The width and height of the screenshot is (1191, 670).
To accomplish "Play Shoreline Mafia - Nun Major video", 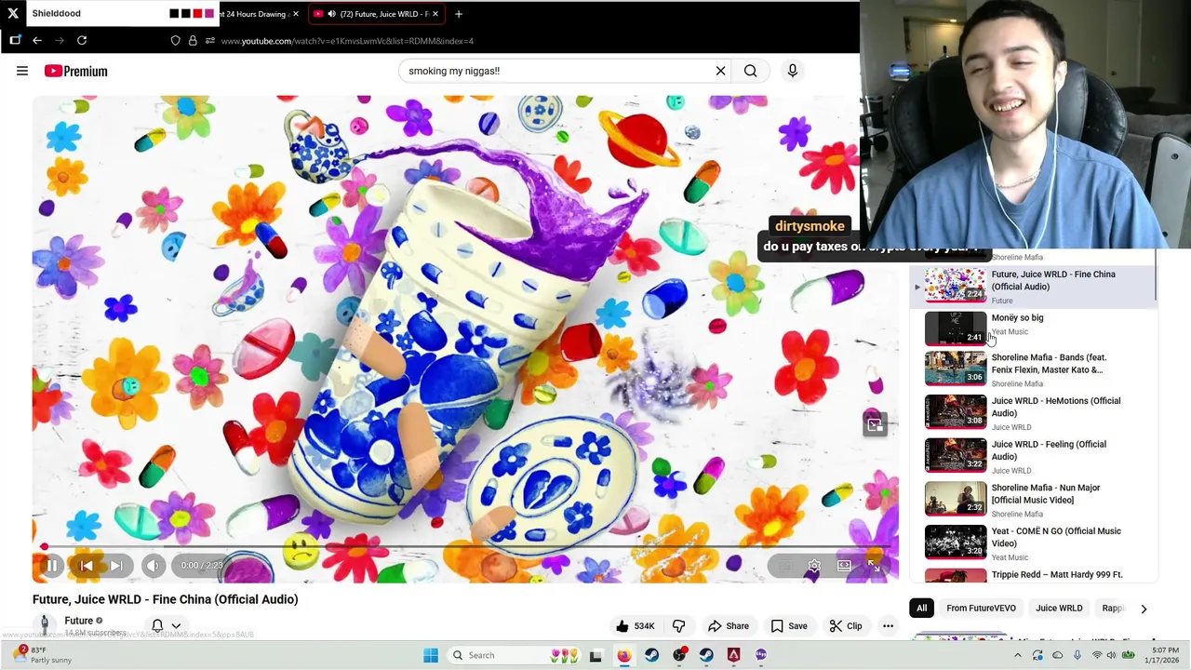I will pyautogui.click(x=1033, y=500).
